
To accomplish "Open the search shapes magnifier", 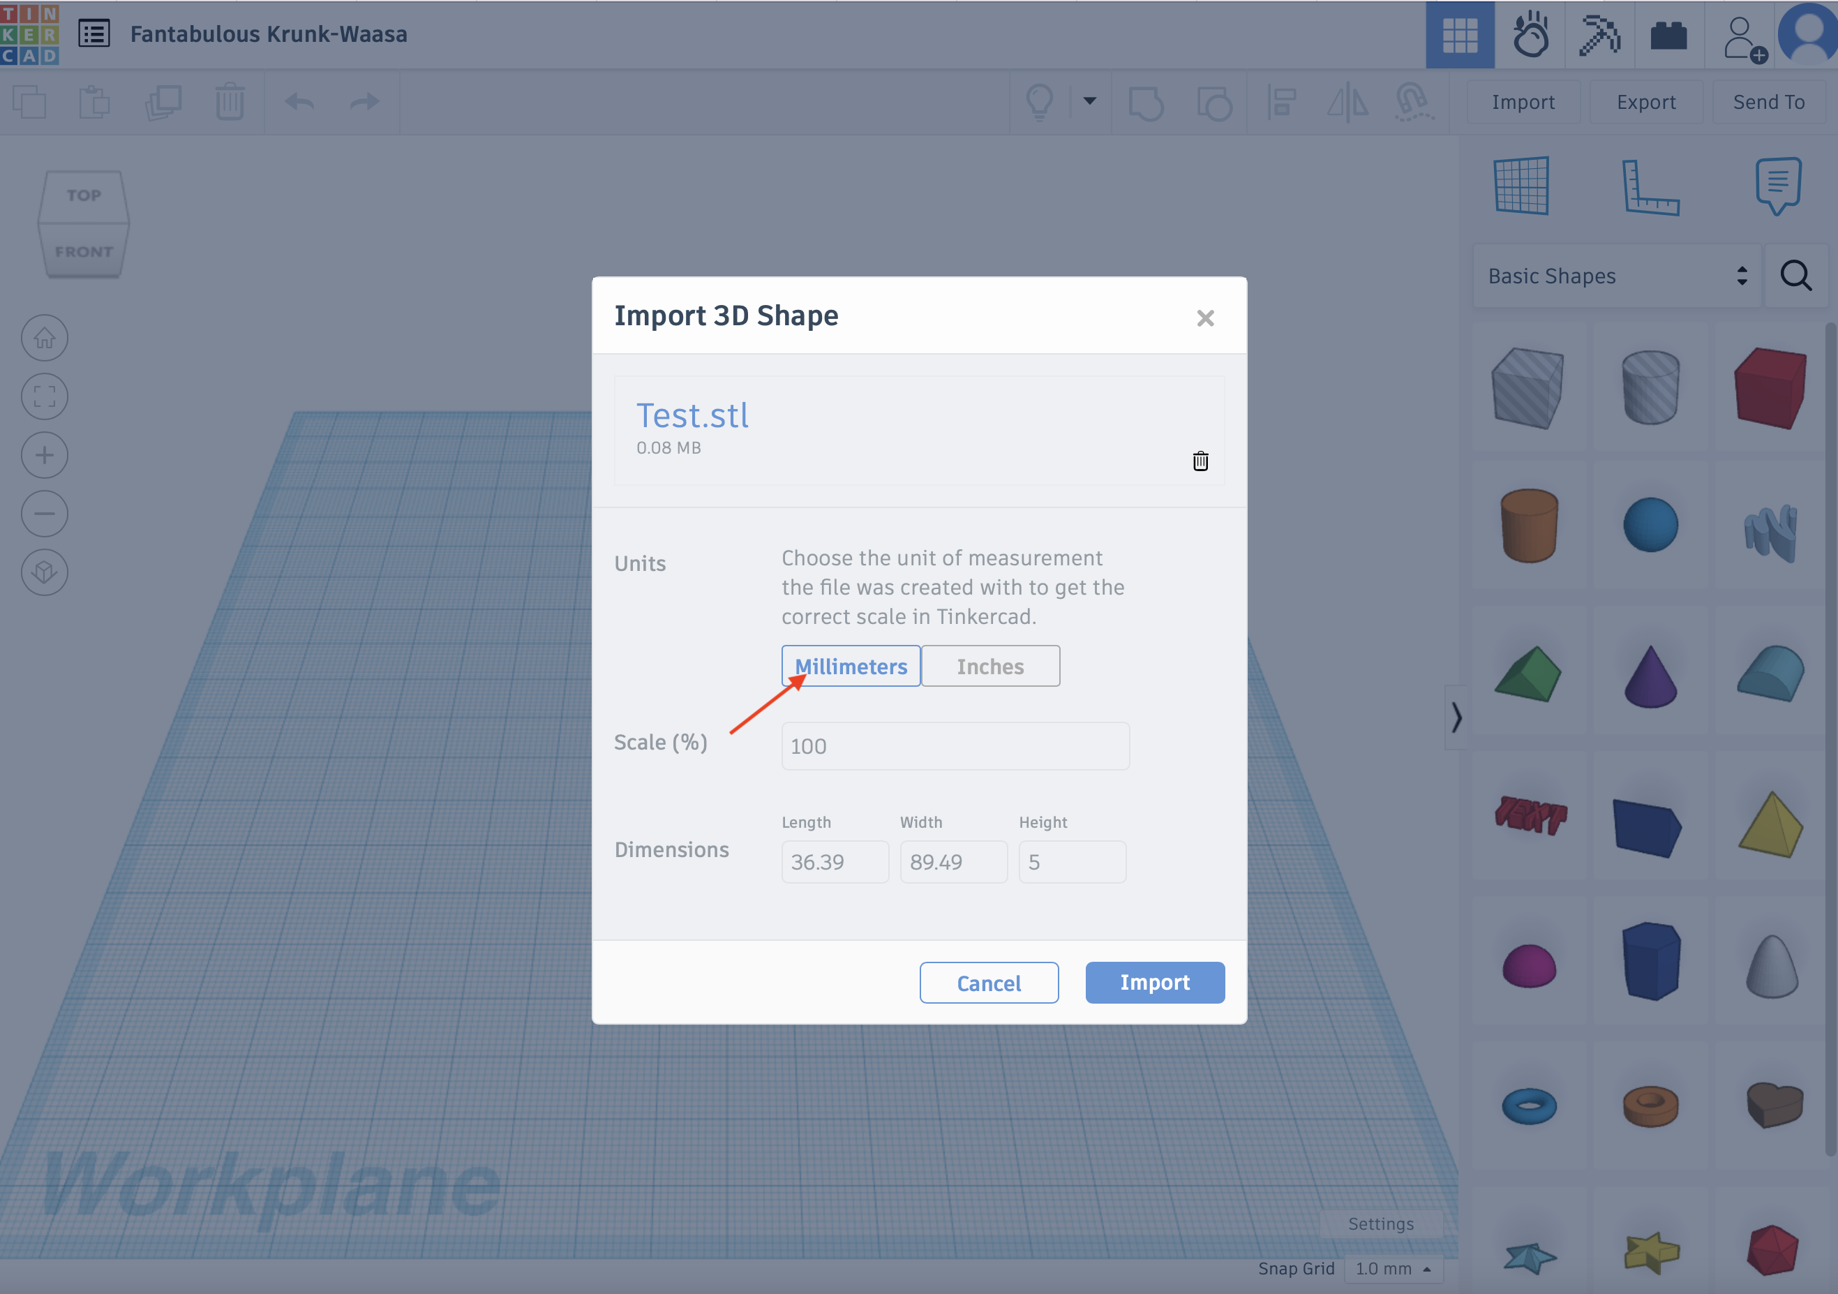I will (1795, 276).
